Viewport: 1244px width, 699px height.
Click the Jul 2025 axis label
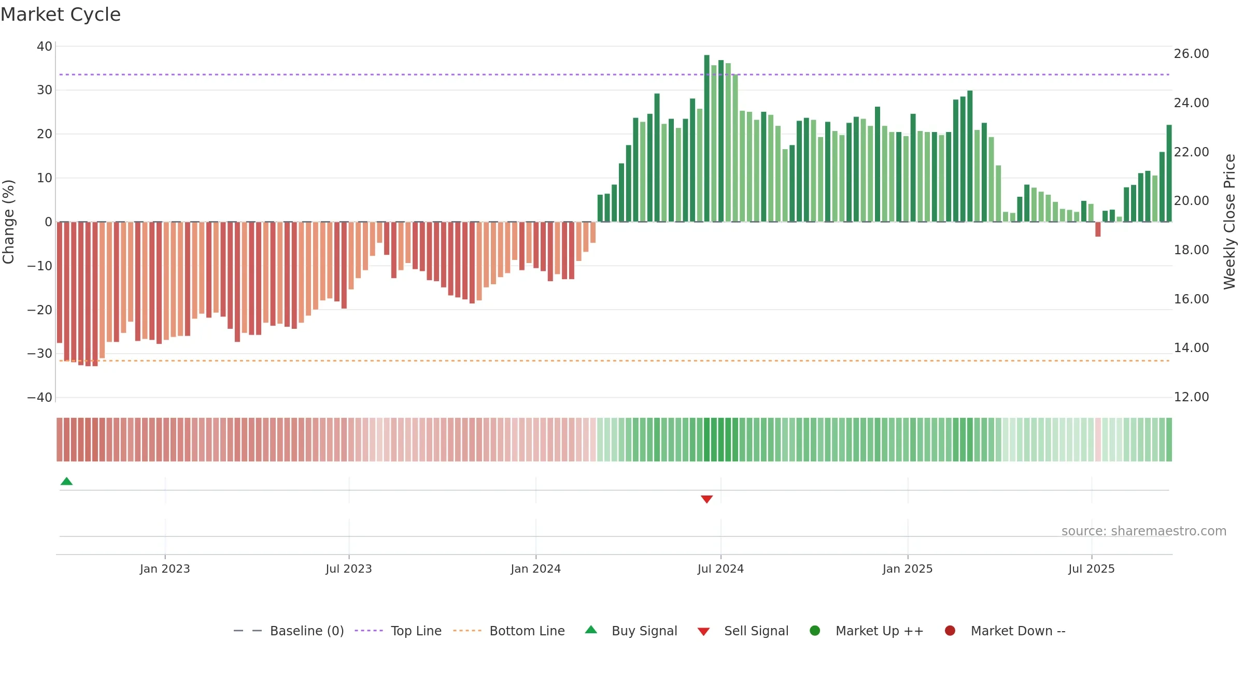pyautogui.click(x=1092, y=569)
